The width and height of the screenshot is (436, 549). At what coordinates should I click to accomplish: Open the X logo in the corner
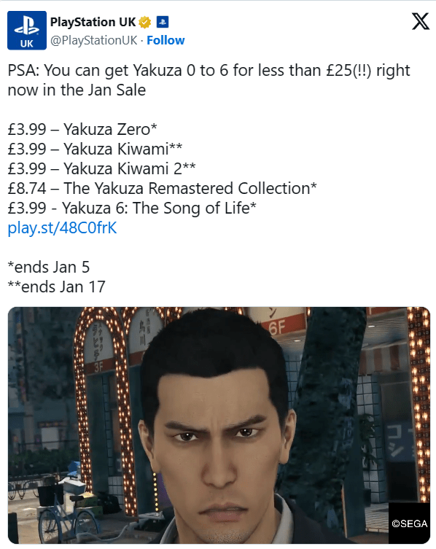[x=420, y=22]
